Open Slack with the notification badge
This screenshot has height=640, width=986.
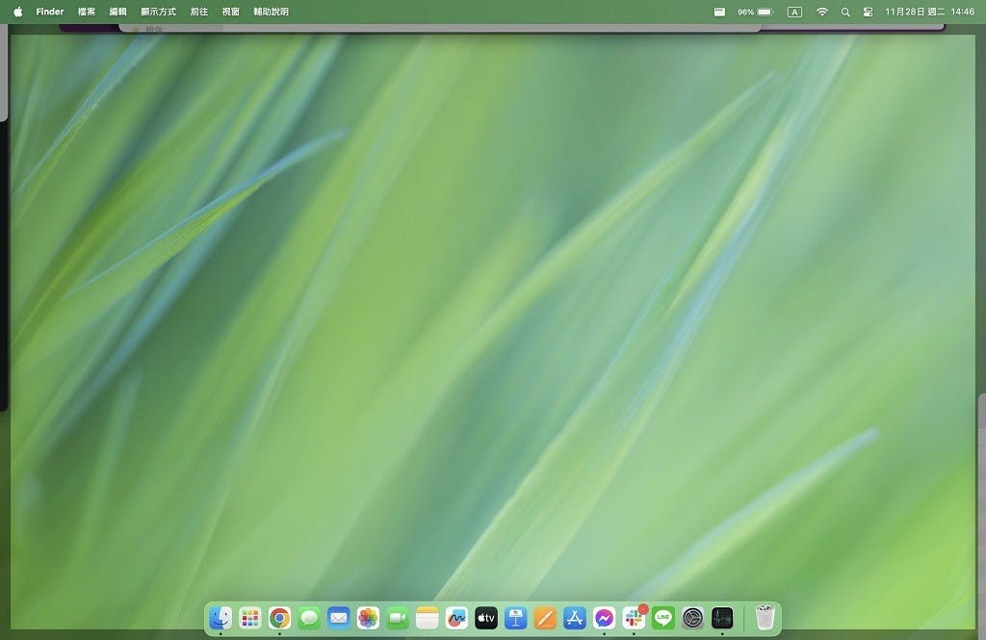[x=634, y=618]
